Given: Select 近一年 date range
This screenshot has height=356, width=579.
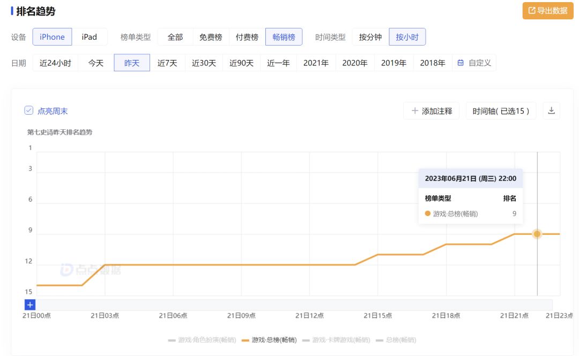Looking at the screenshot, I should click(278, 63).
